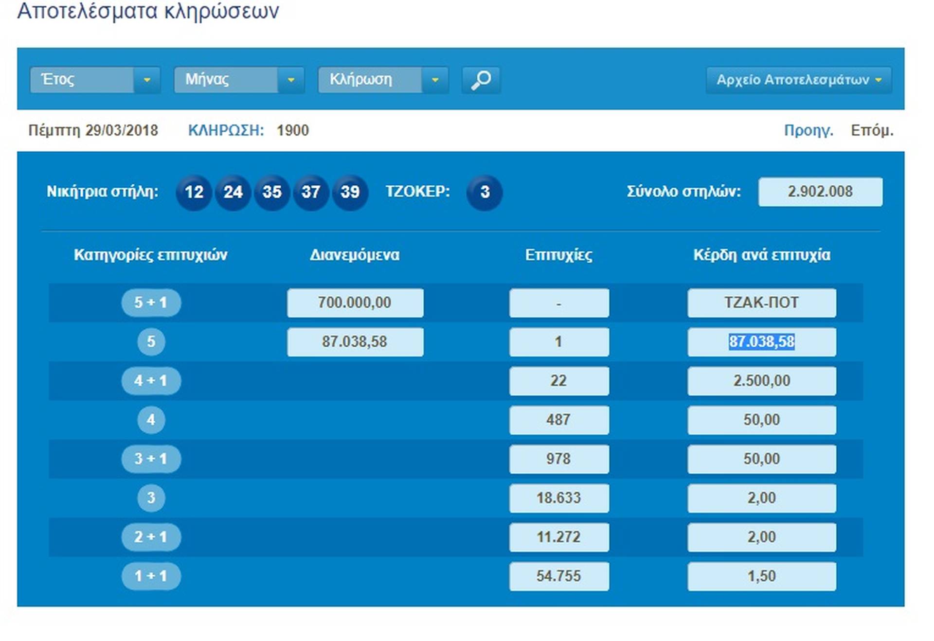Open the Έτος year dropdown
Image resolution: width=934 pixels, height=641 pixels.
pos(95,80)
